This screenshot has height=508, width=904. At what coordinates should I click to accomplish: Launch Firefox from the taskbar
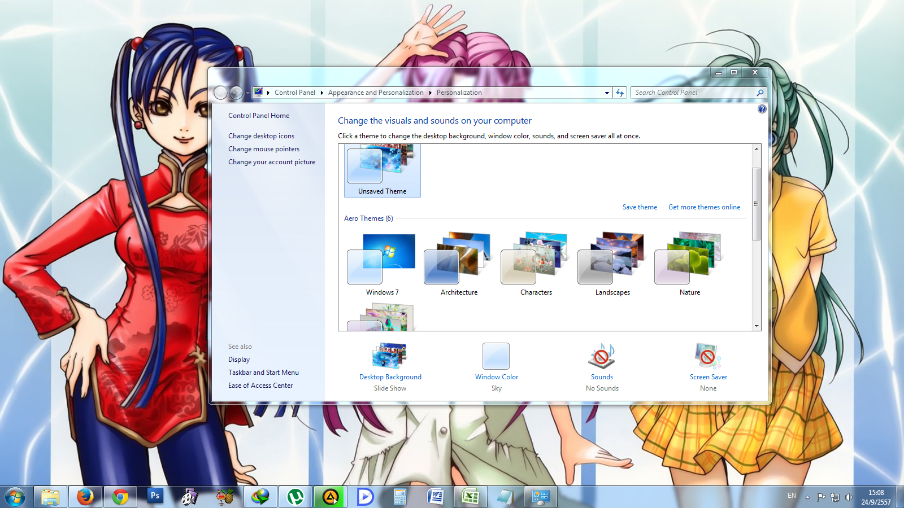pos(85,497)
